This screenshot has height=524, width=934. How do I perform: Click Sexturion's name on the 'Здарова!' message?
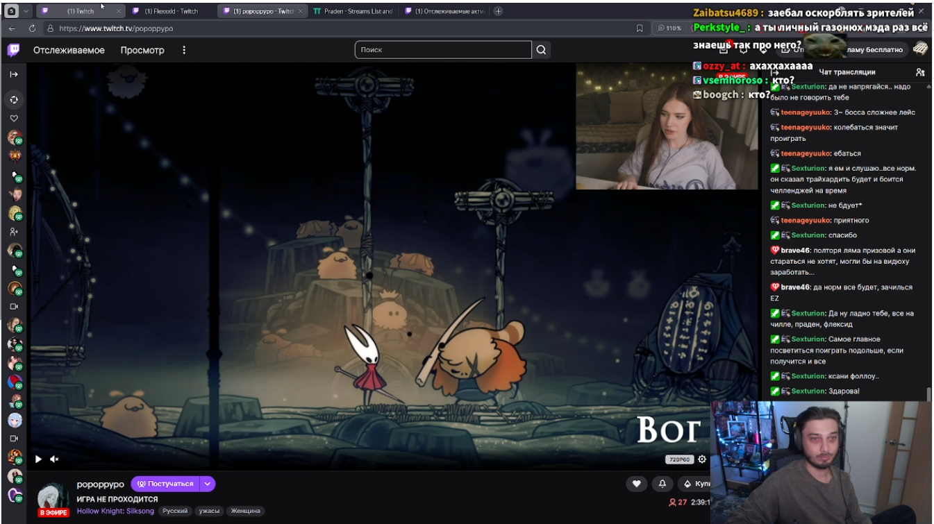[808, 391]
